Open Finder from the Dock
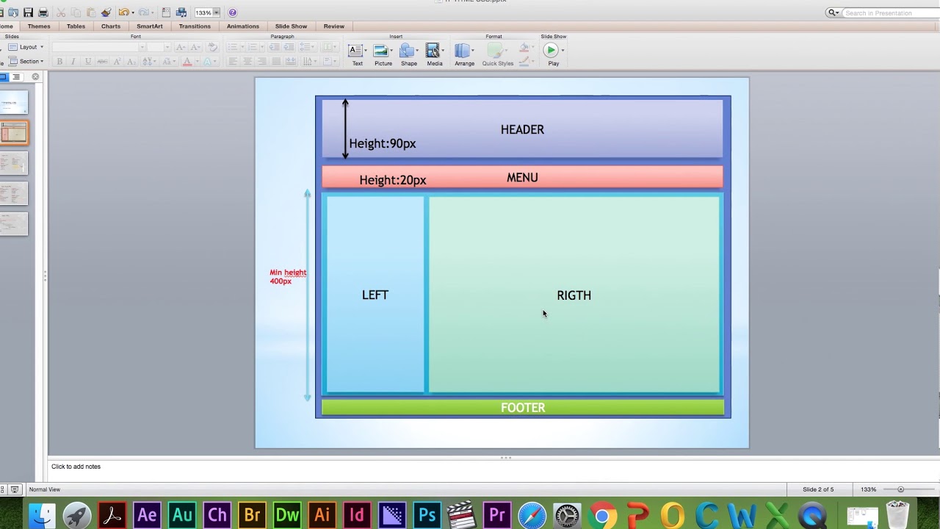The image size is (940, 529). [x=42, y=514]
